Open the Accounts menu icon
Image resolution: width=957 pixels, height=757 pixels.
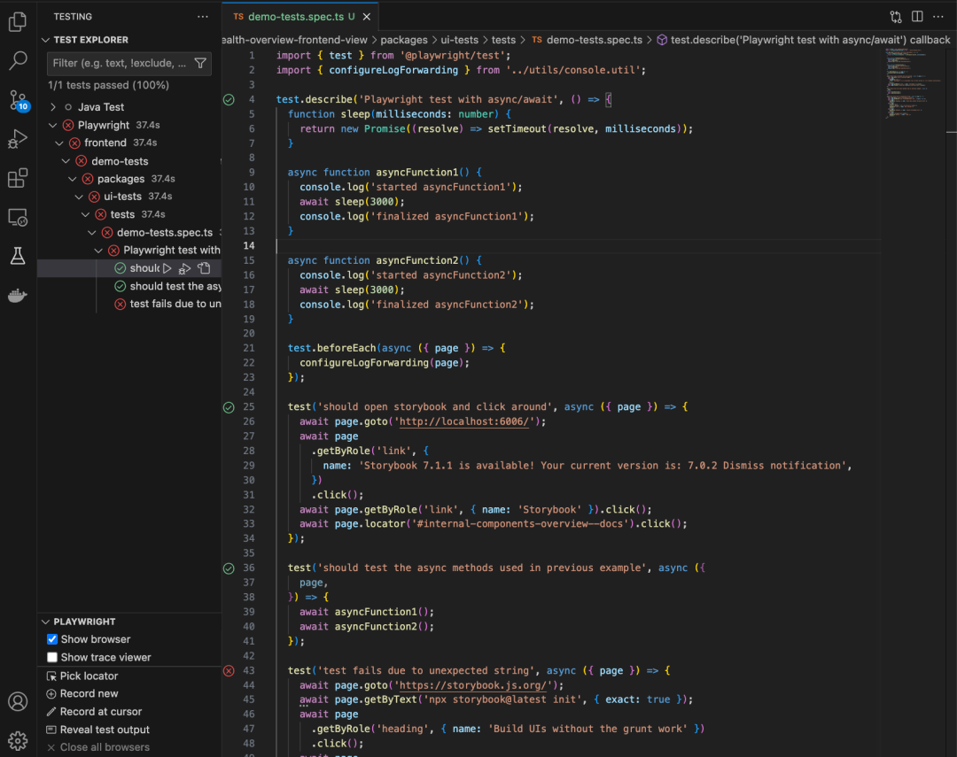tap(18, 701)
